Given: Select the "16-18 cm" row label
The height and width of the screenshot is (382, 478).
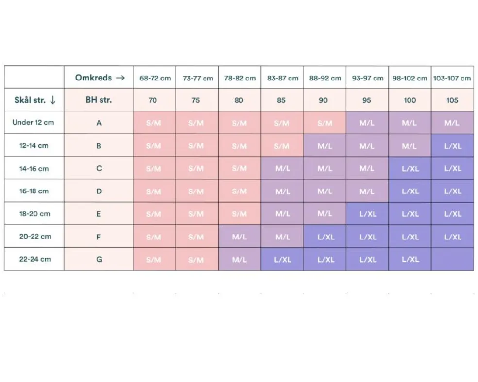Looking at the screenshot, I should coord(34,191).
